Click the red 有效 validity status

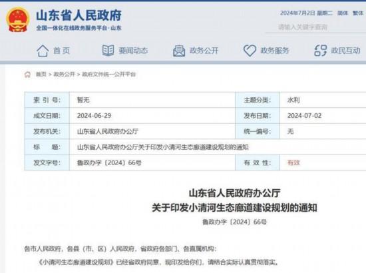click(x=293, y=162)
